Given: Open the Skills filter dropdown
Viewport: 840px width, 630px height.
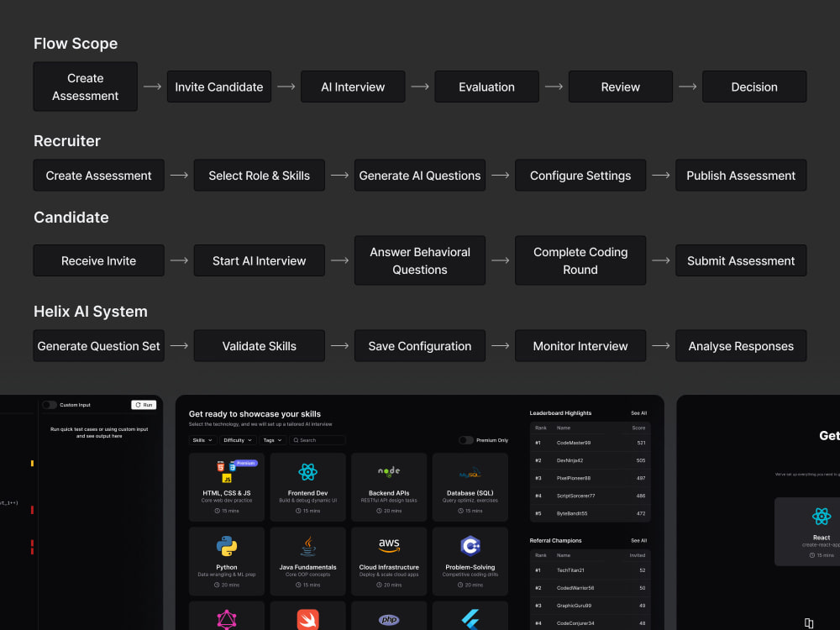Looking at the screenshot, I should click(202, 440).
